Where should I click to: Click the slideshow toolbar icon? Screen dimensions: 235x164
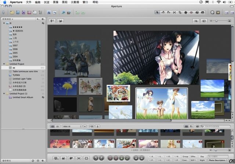55,12
